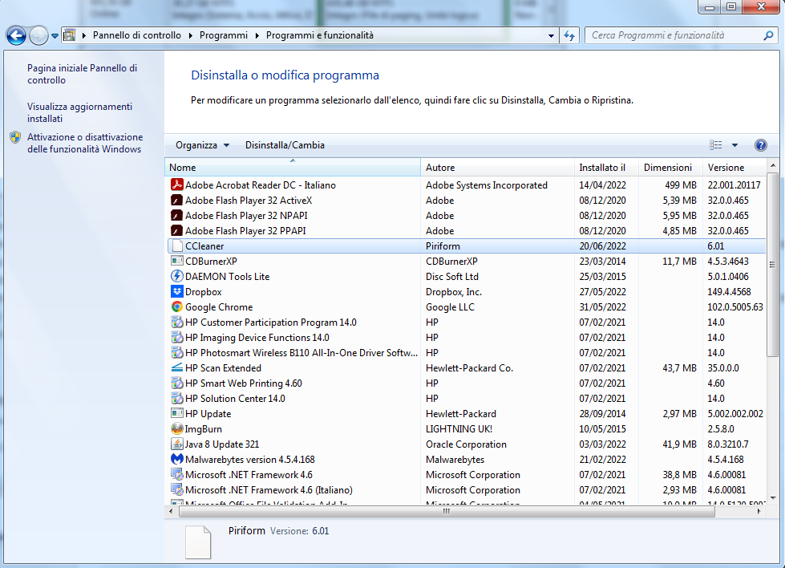The height and width of the screenshot is (568, 785).
Task: Open Attivazione o disattivazione delle funzionalità Windows
Action: [x=85, y=143]
